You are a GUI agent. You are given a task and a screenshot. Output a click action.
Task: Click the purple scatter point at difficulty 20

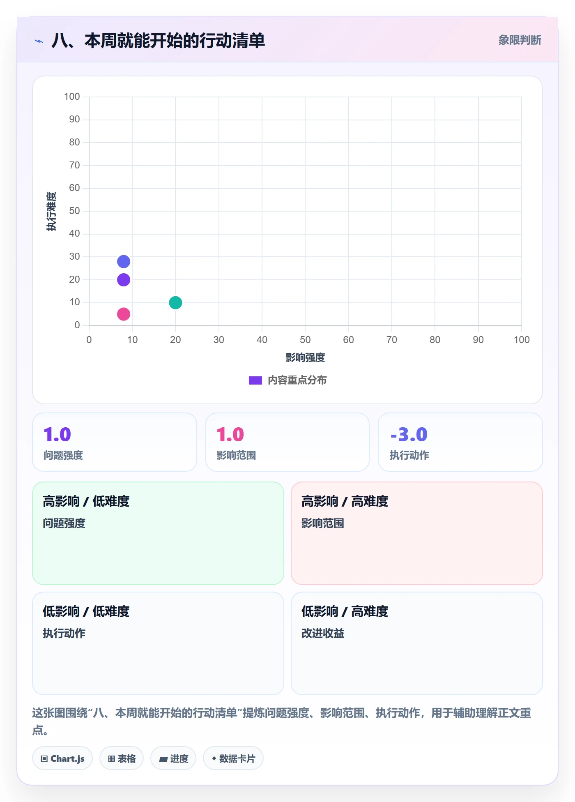point(124,280)
